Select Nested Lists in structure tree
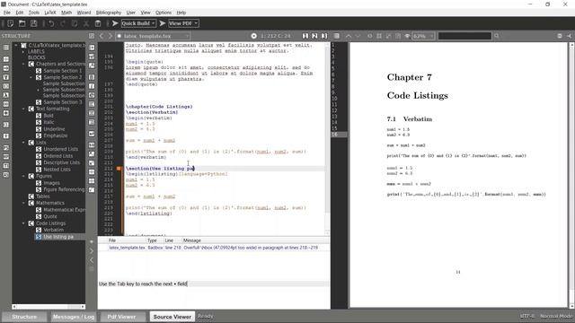The width and height of the screenshot is (575, 323). pyautogui.click(x=57, y=170)
